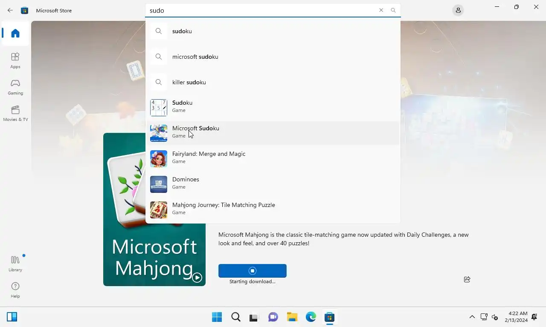Share the Microsoft Mahjong page
This screenshot has height=327, width=546.
pyautogui.click(x=467, y=279)
